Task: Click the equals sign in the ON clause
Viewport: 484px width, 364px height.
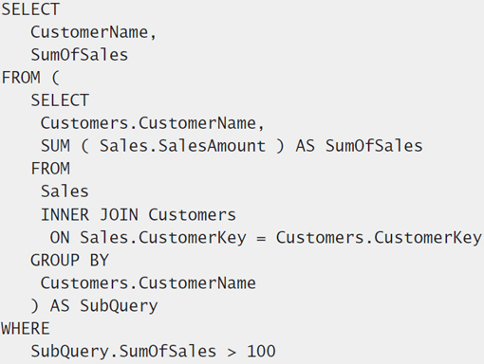Action: [x=261, y=239]
